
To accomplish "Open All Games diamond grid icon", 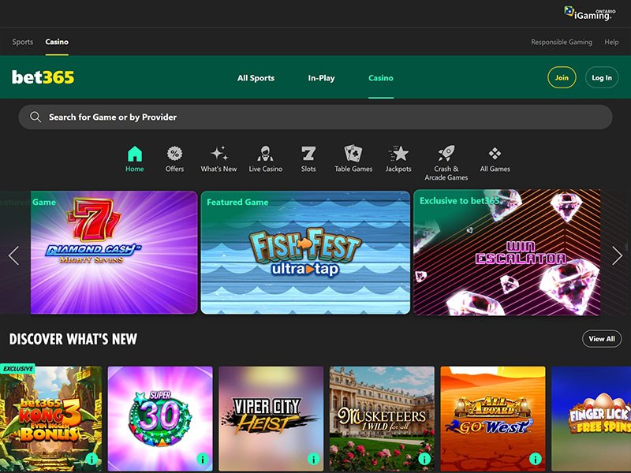I will (x=495, y=153).
